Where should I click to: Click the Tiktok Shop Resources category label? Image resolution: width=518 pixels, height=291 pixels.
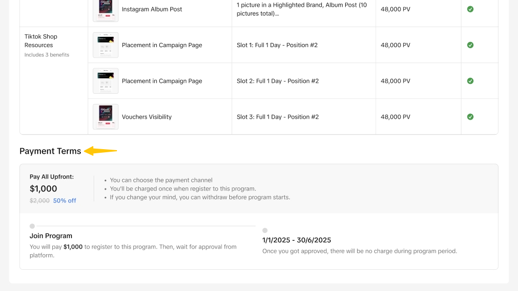pyautogui.click(x=41, y=41)
